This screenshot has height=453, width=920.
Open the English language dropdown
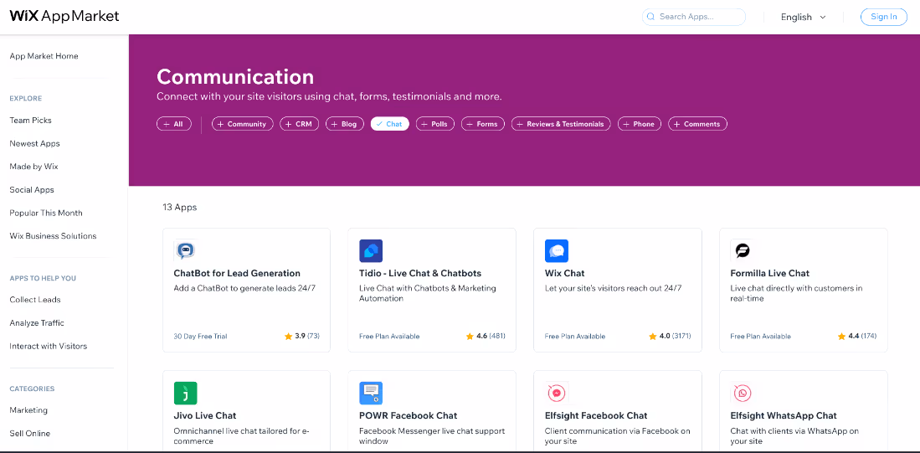pos(803,17)
